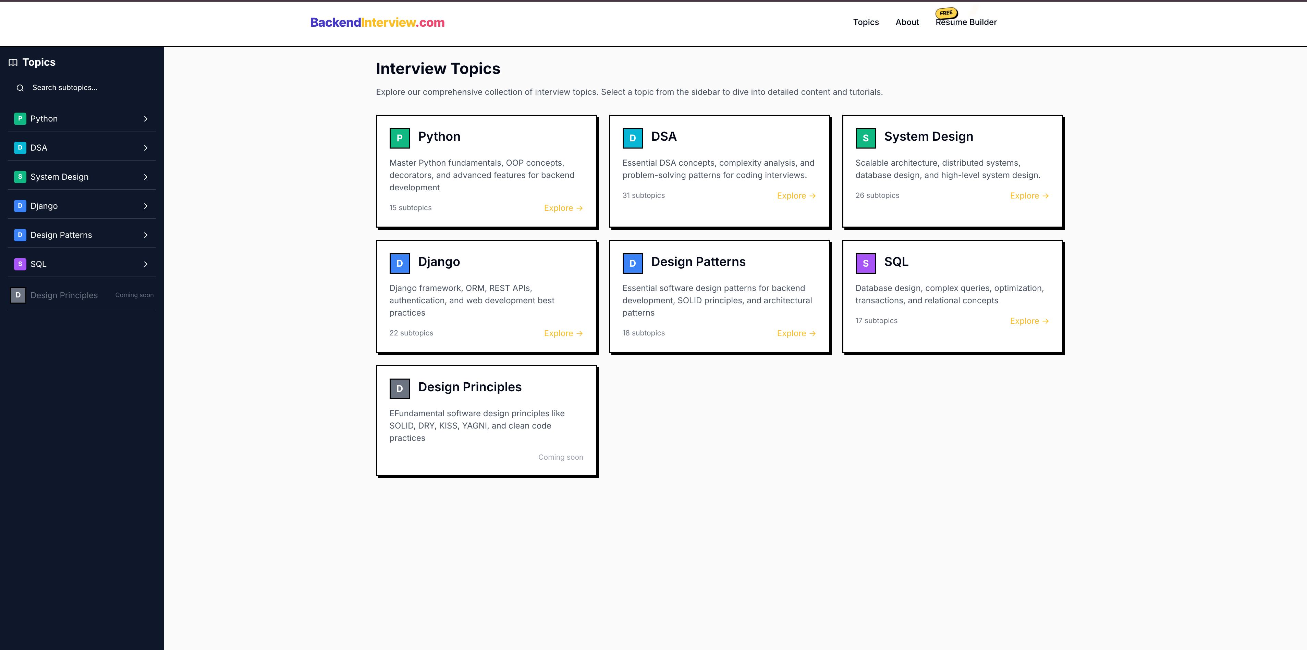The height and width of the screenshot is (650, 1307).
Task: Open Topics in the top navigation
Action: 866,22
